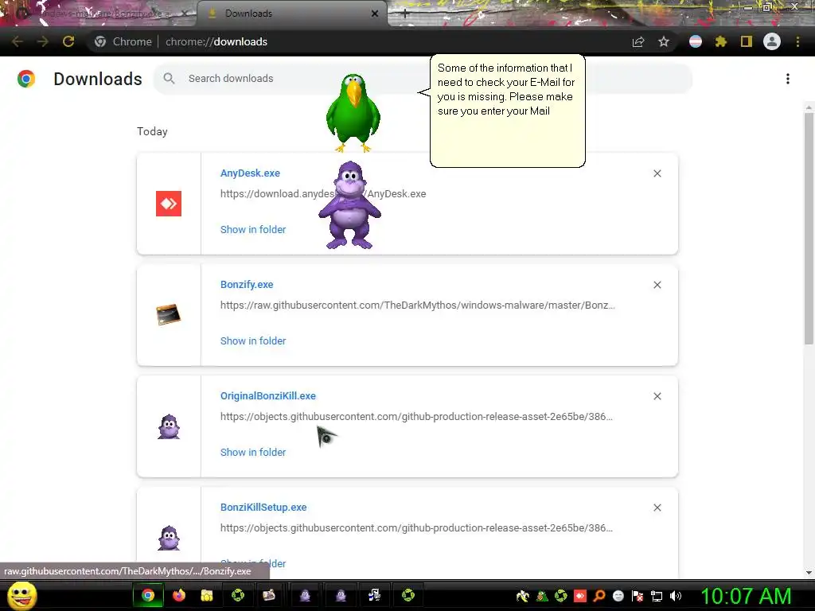This screenshot has width=815, height=611.
Task: Show Bonzify.exe in folder
Action: [x=253, y=341]
